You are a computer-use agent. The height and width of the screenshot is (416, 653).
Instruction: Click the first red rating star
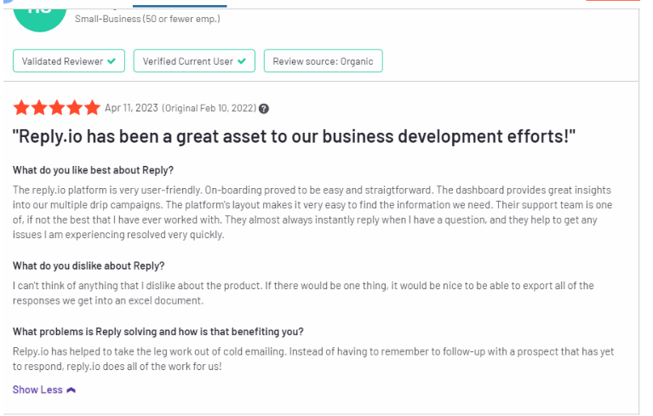pyautogui.click(x=21, y=108)
